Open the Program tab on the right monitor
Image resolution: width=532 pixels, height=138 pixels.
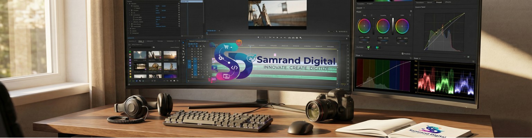point(370,4)
